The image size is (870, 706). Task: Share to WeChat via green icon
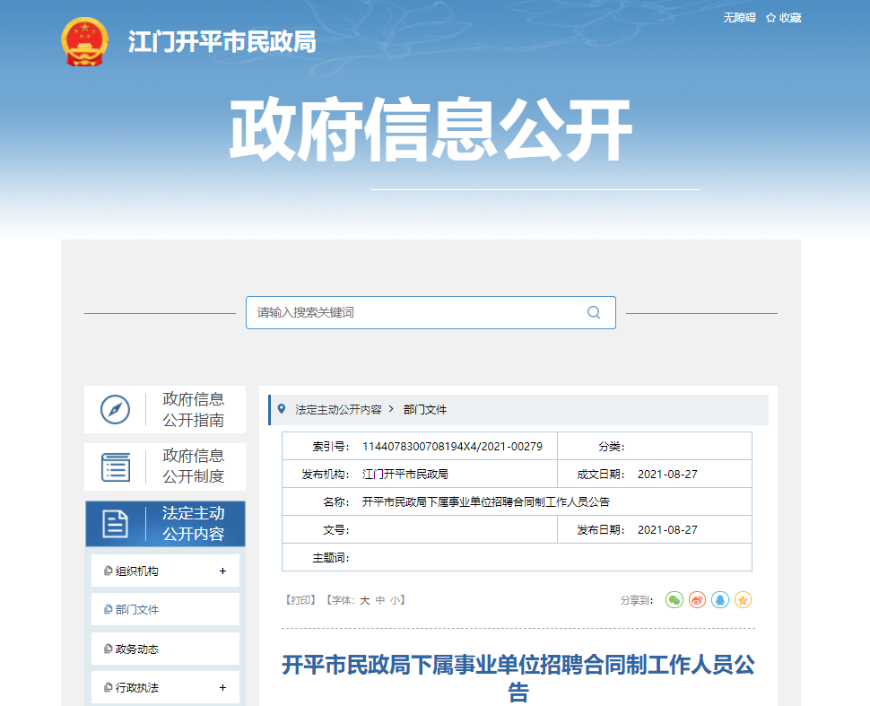[674, 599]
